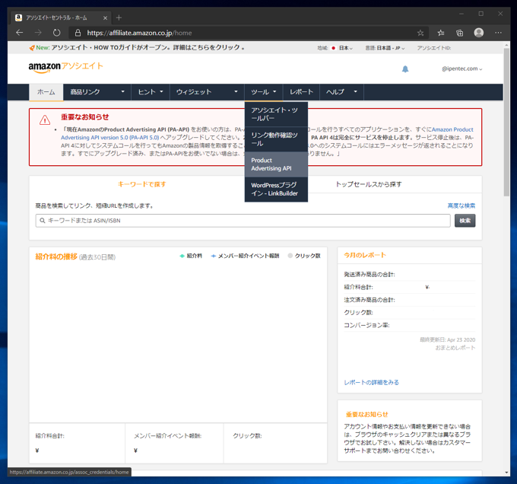517x484 pixels.
Task: Collapse the ツール menu
Action: point(264,92)
